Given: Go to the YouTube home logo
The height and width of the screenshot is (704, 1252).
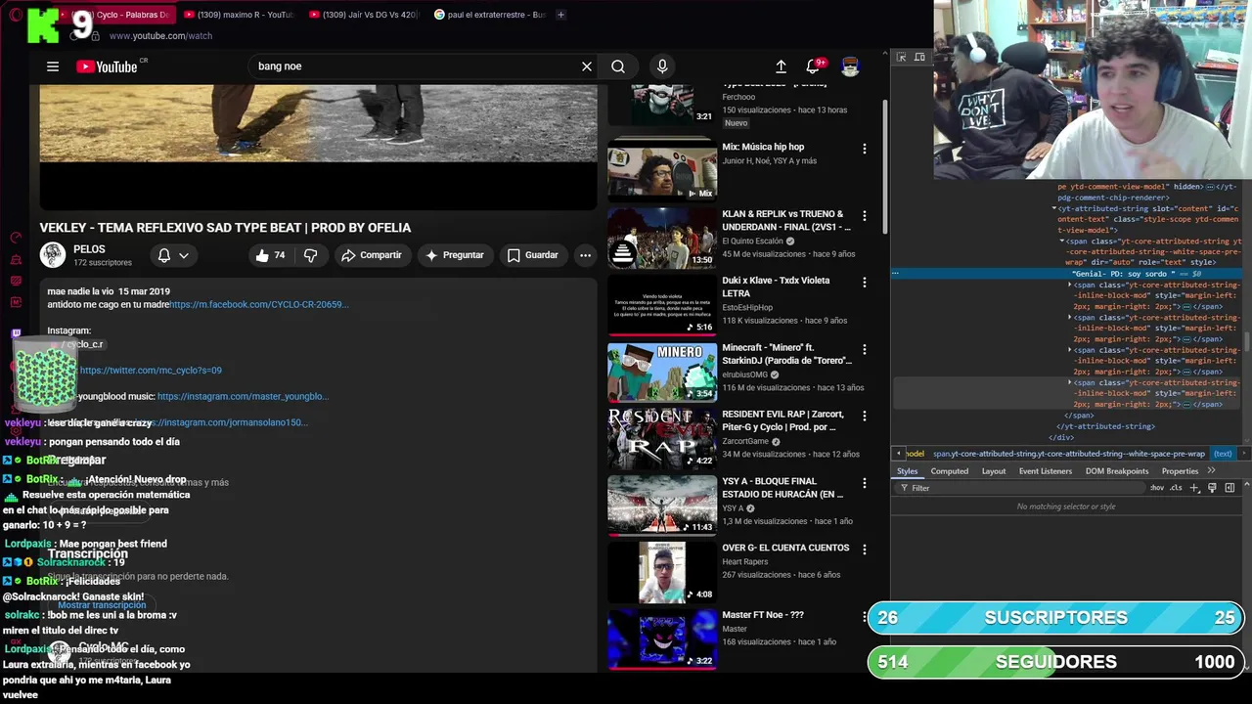Looking at the screenshot, I should 107,66.
